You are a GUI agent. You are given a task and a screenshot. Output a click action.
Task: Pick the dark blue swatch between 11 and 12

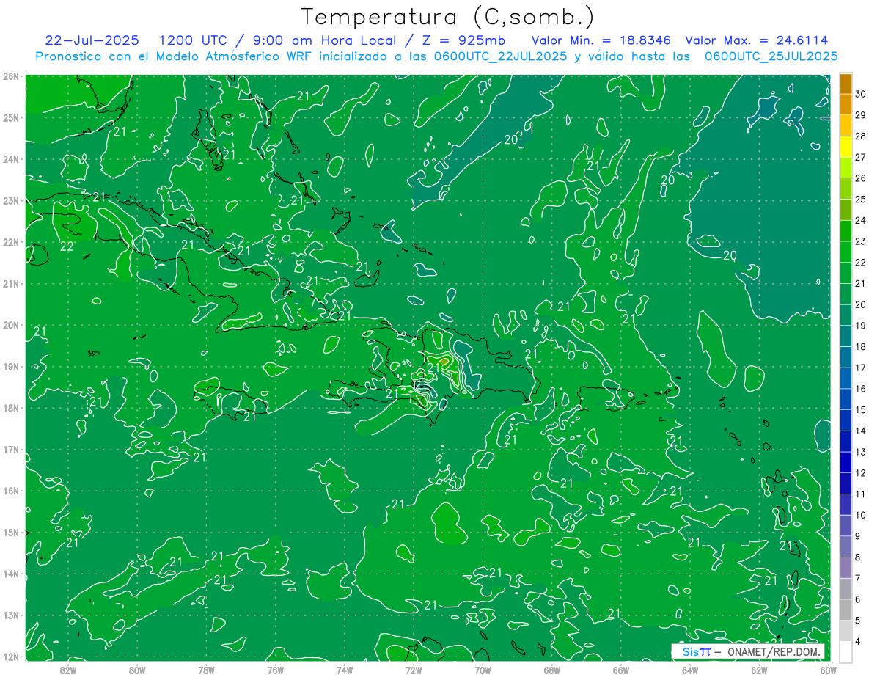(846, 483)
